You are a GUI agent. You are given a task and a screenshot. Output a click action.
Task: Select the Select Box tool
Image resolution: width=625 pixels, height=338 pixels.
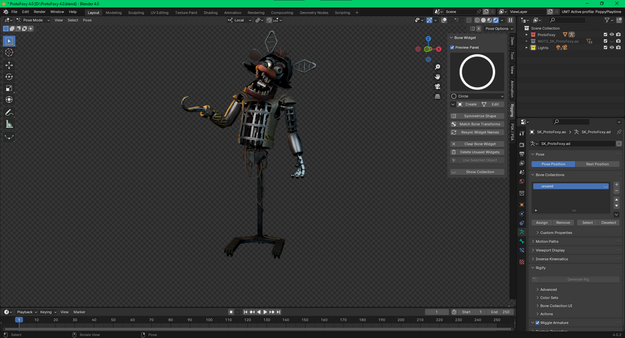coord(9,41)
